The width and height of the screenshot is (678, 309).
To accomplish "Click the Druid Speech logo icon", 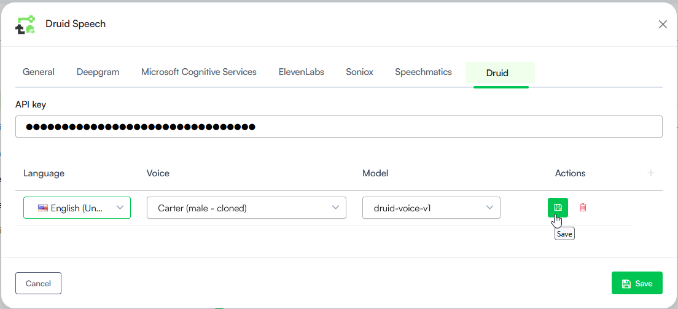I will 25,25.
